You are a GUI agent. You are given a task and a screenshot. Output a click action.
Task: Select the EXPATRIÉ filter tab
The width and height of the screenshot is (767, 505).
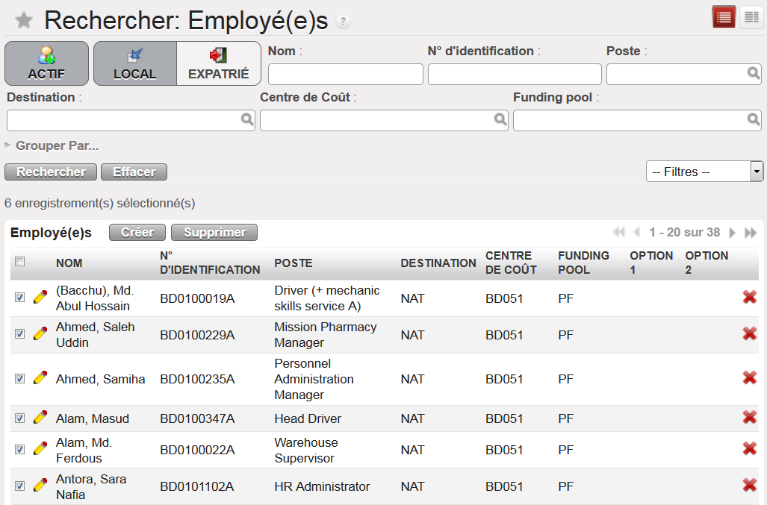[218, 63]
